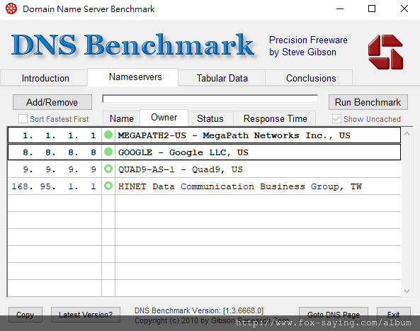Select the 9.9.9.9 IP address cell

[55, 169]
